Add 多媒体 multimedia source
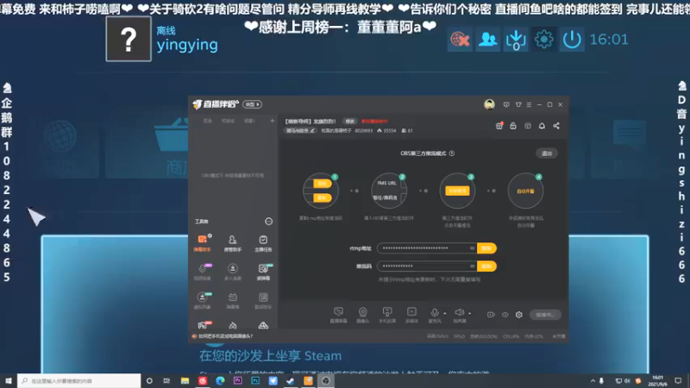Viewport: 690px width, 388px height. 411,315
